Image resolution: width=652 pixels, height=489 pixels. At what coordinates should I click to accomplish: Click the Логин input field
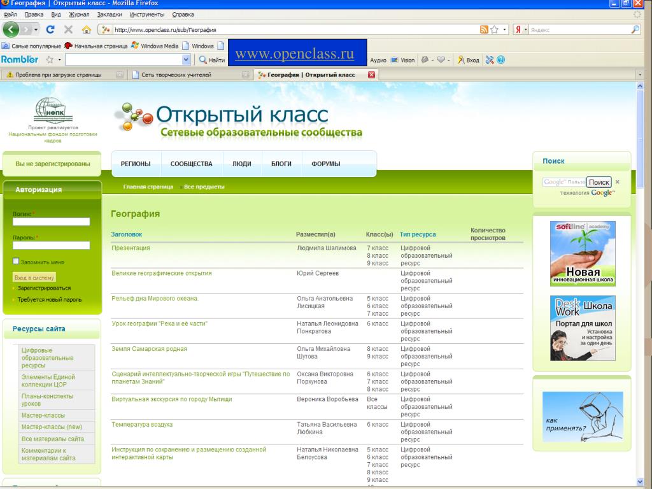(x=51, y=222)
